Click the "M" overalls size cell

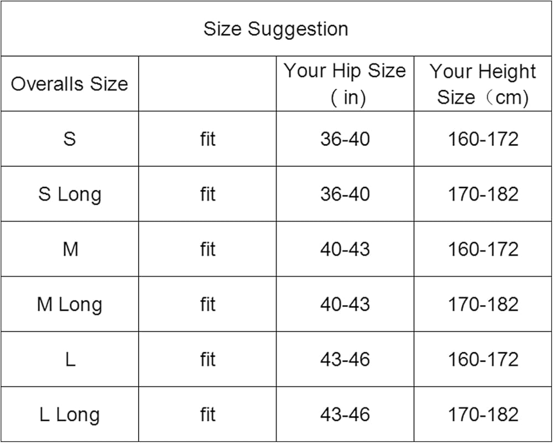coord(70,249)
